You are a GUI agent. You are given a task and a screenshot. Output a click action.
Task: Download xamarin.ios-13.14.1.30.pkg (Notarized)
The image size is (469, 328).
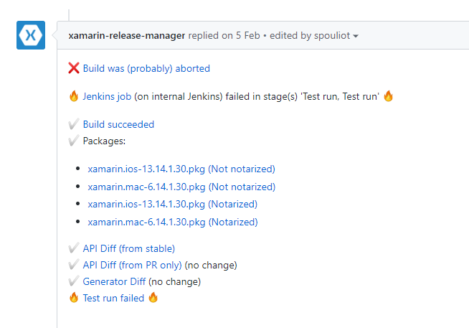pos(172,205)
